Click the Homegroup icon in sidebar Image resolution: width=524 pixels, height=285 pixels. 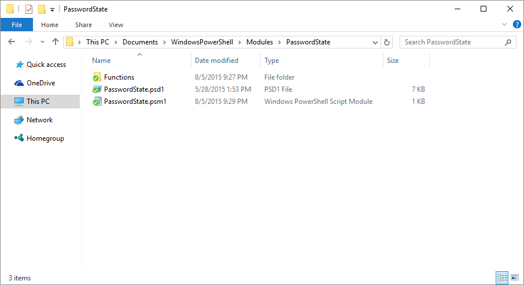pyautogui.click(x=19, y=138)
